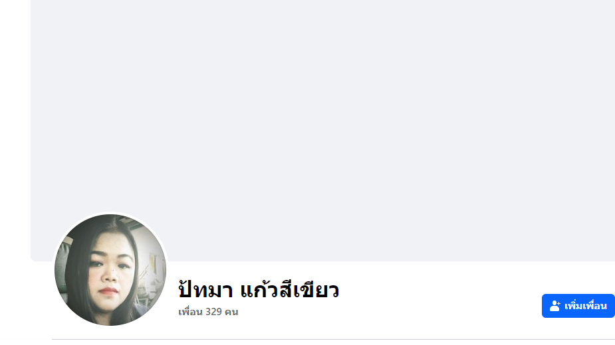Click the เพิ่มเพื่อน text label on blue button
Image resolution: width=615 pixels, height=345 pixels.
(586, 306)
